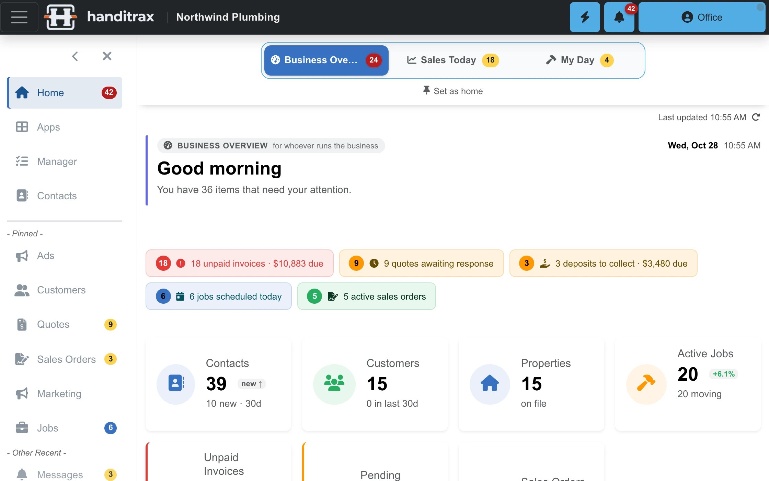Screen dimensions: 769x481
Task: Open 9 quotes awaiting response alert
Action: (x=421, y=263)
